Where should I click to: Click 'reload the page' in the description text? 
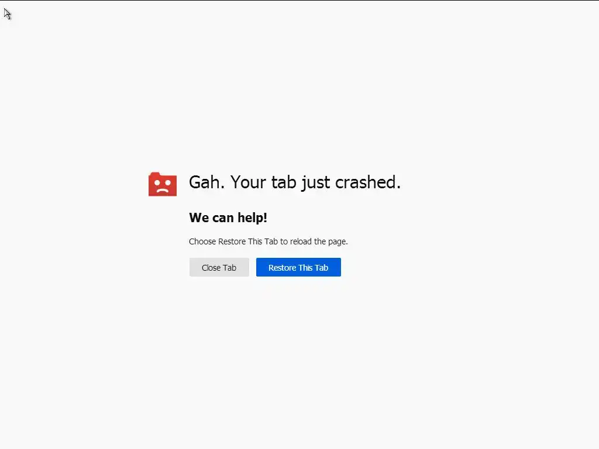click(318, 241)
